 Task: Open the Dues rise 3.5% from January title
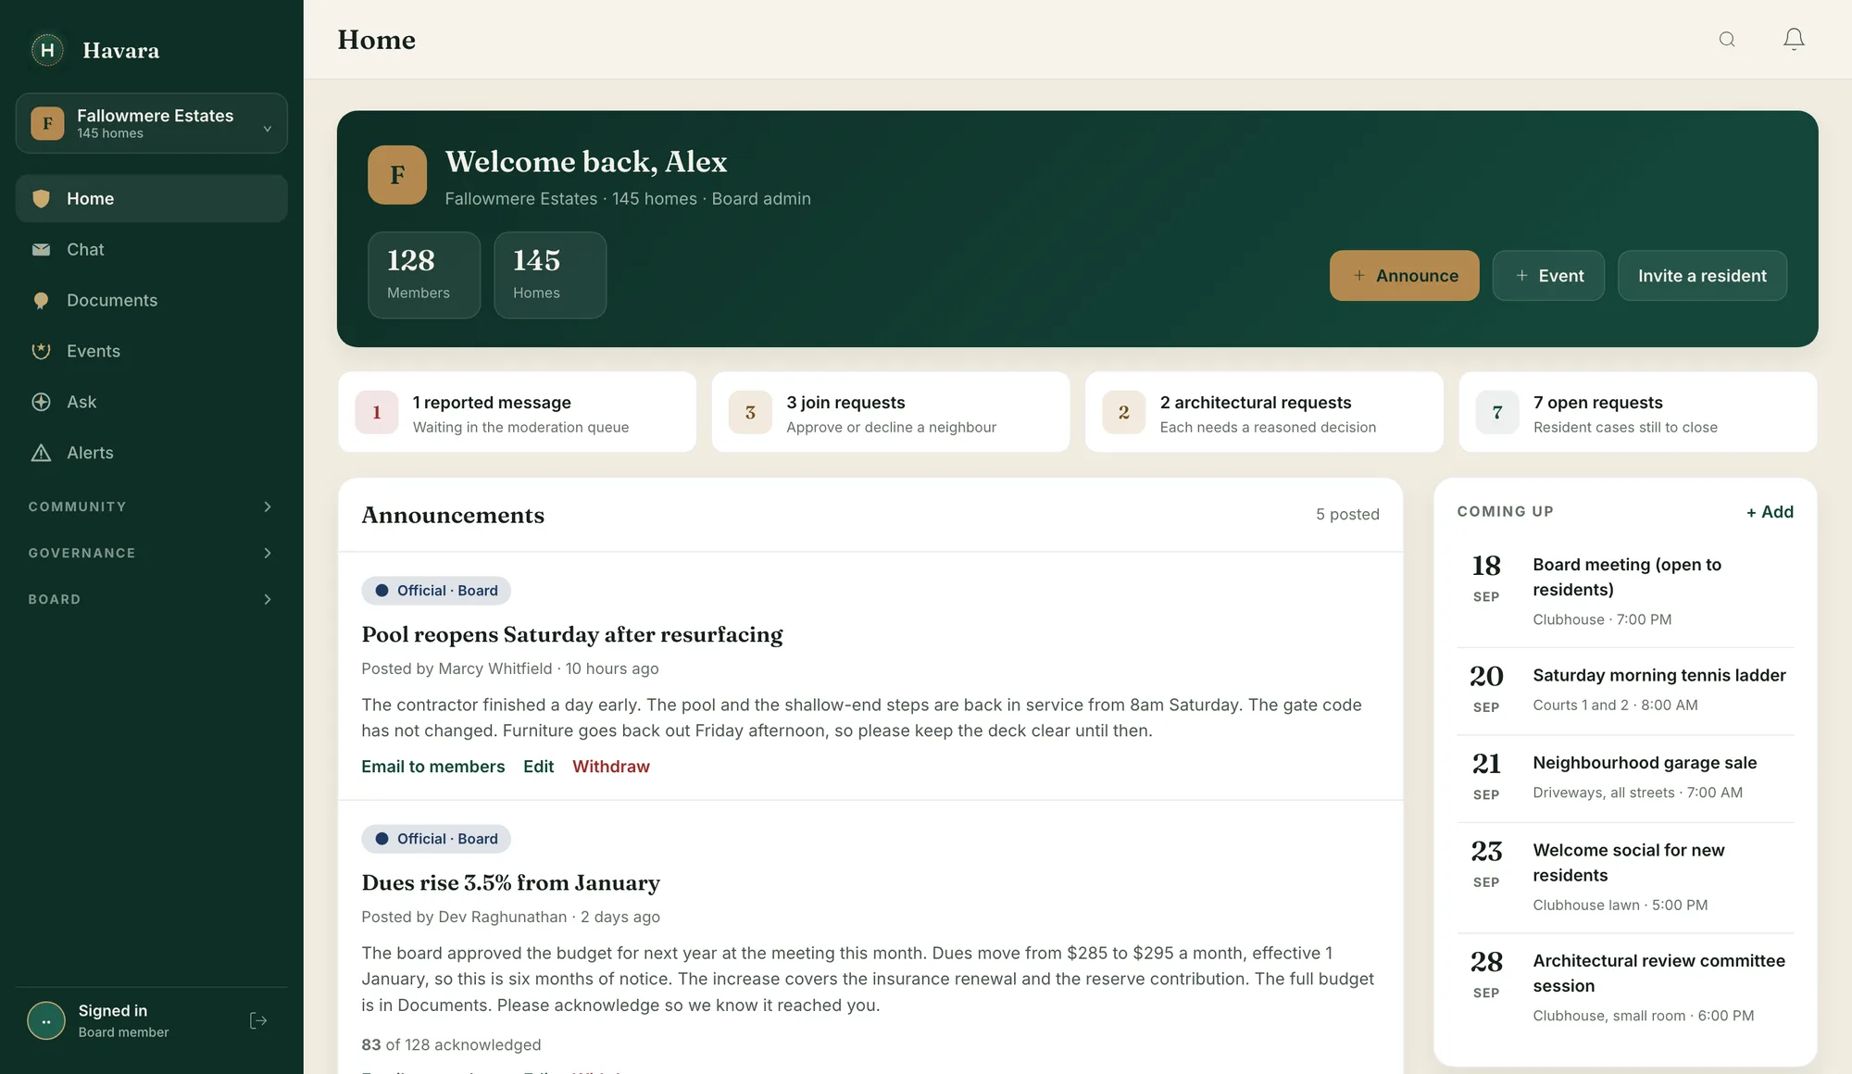coord(510,882)
